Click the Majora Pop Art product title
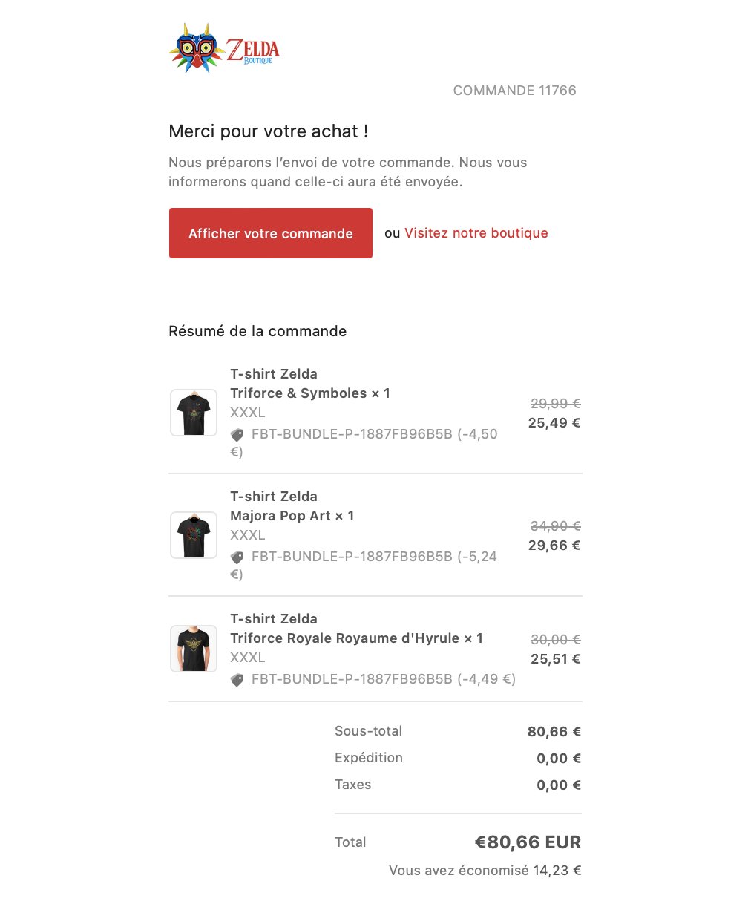This screenshot has width=748, height=907. click(x=292, y=506)
